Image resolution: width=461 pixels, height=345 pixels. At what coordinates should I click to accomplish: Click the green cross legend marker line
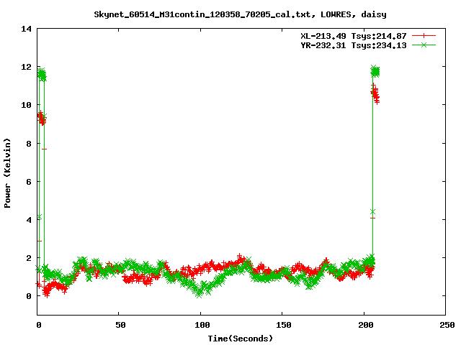click(424, 45)
